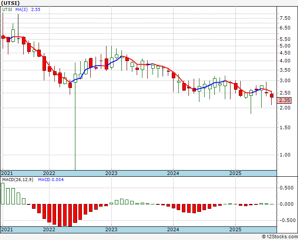Click the tallest first green MACD histogram bar
The image size is (298, 240).
(x=3, y=194)
